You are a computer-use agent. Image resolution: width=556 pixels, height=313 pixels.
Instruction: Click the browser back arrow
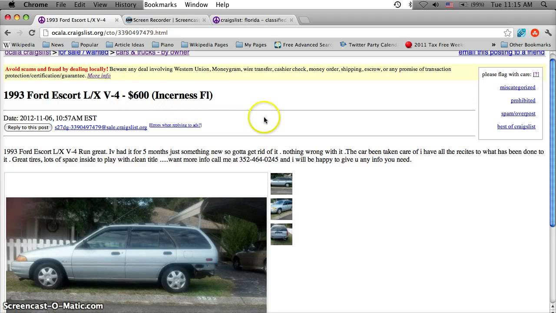7,33
